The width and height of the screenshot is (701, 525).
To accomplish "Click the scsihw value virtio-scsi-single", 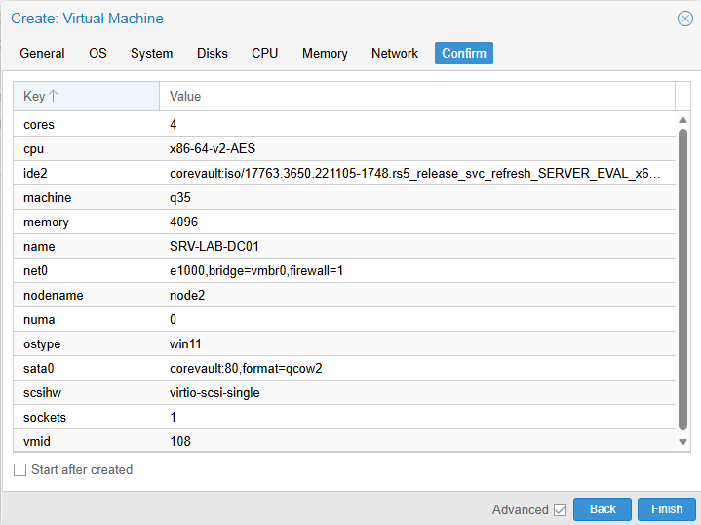I will 214,393.
